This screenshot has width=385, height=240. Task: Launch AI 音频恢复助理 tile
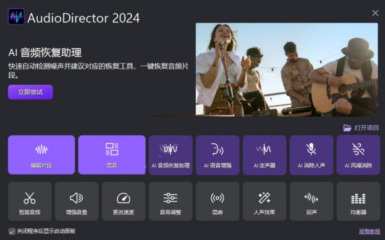pos(171,155)
